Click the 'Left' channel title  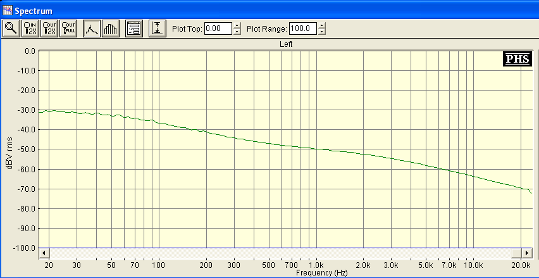pos(286,44)
